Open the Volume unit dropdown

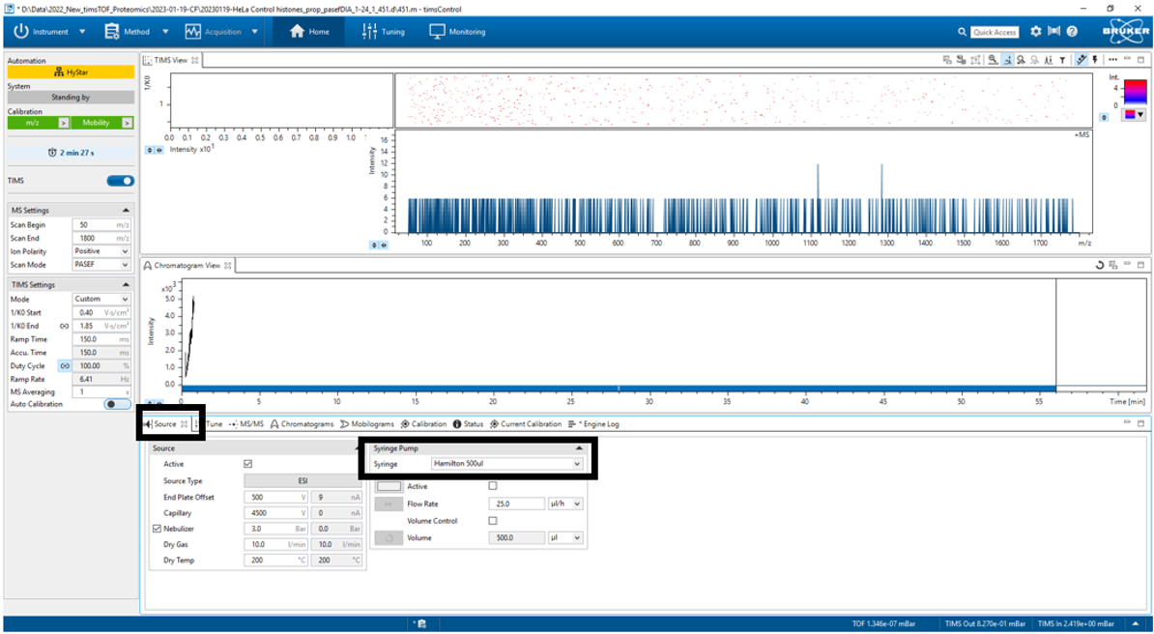tap(566, 537)
